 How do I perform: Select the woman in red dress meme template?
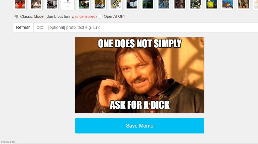click(x=20, y=4)
